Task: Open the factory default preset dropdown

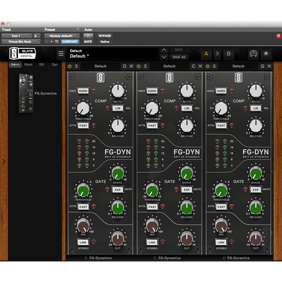Action: (62, 36)
